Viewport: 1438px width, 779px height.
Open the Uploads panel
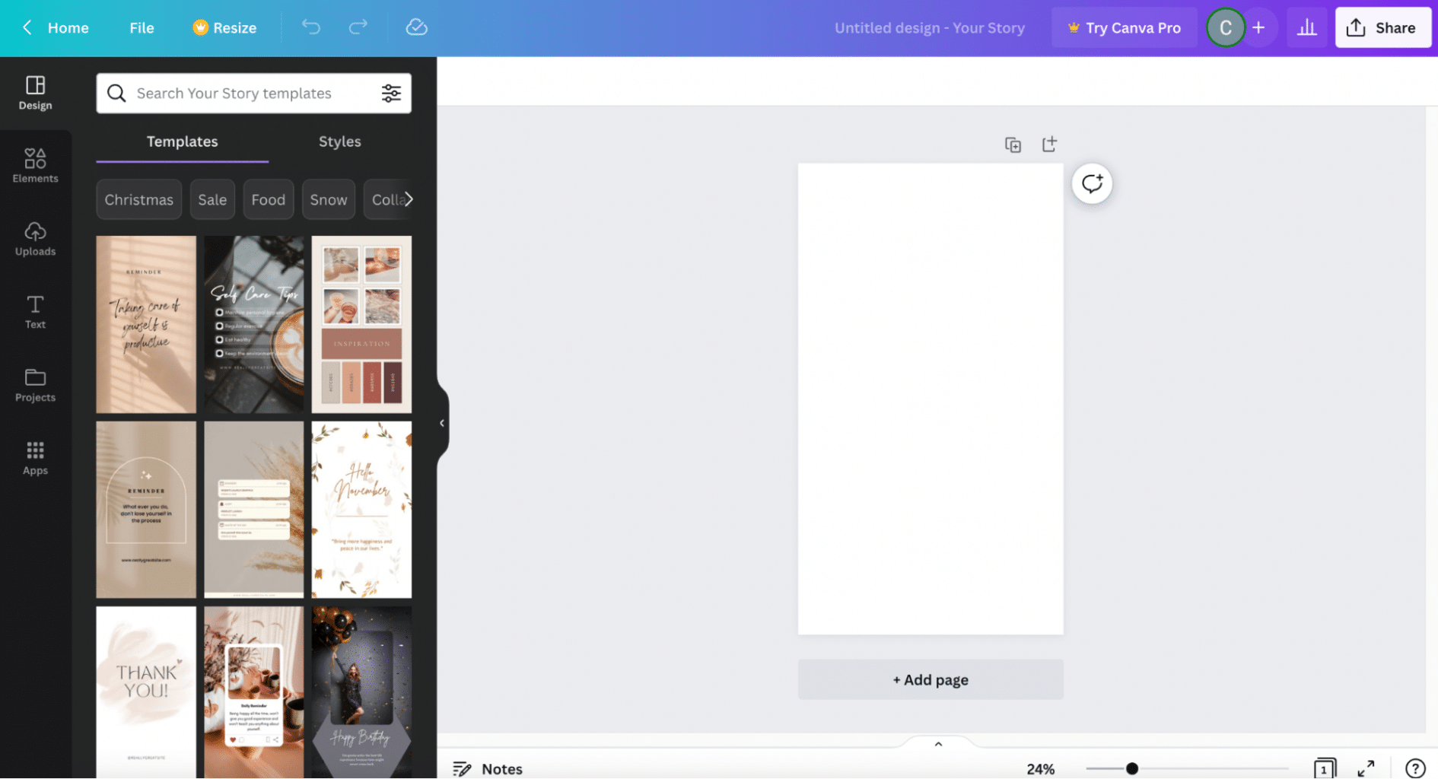coord(35,239)
